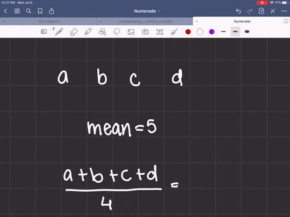Add a new page
This screenshot has height=217, width=290.
click(x=261, y=11)
